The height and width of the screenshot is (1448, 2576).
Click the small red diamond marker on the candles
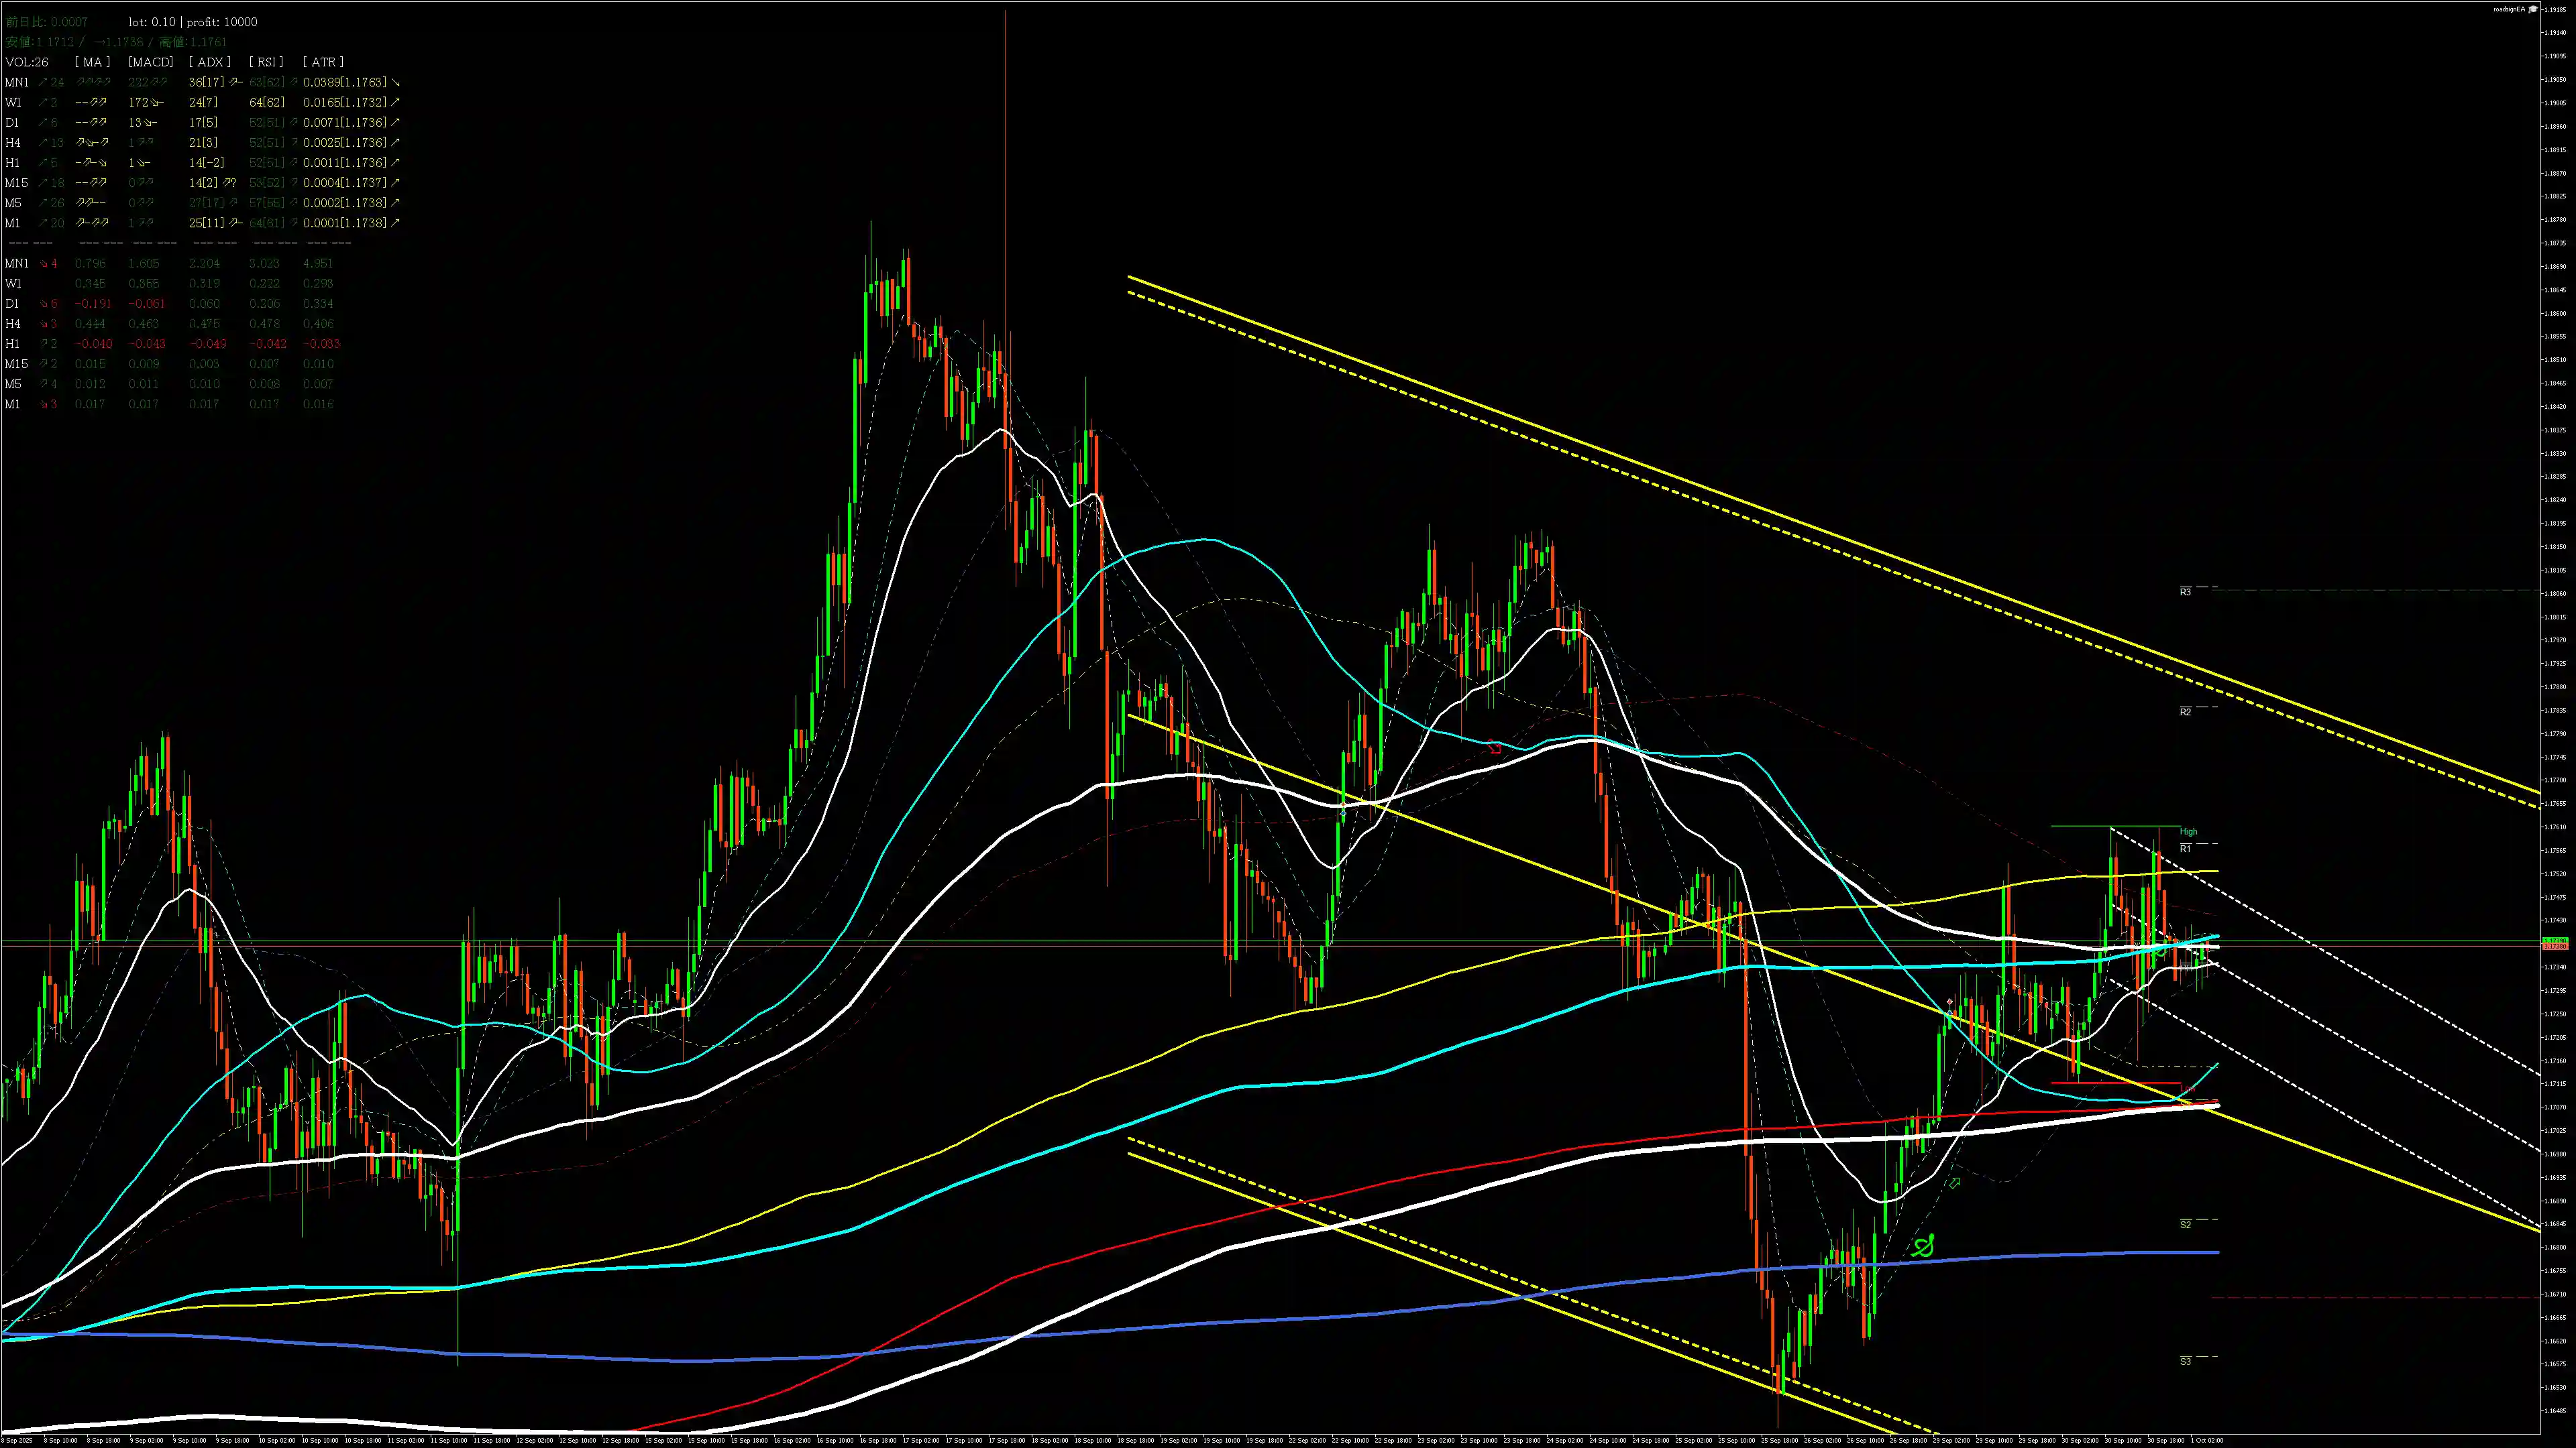click(1950, 1002)
